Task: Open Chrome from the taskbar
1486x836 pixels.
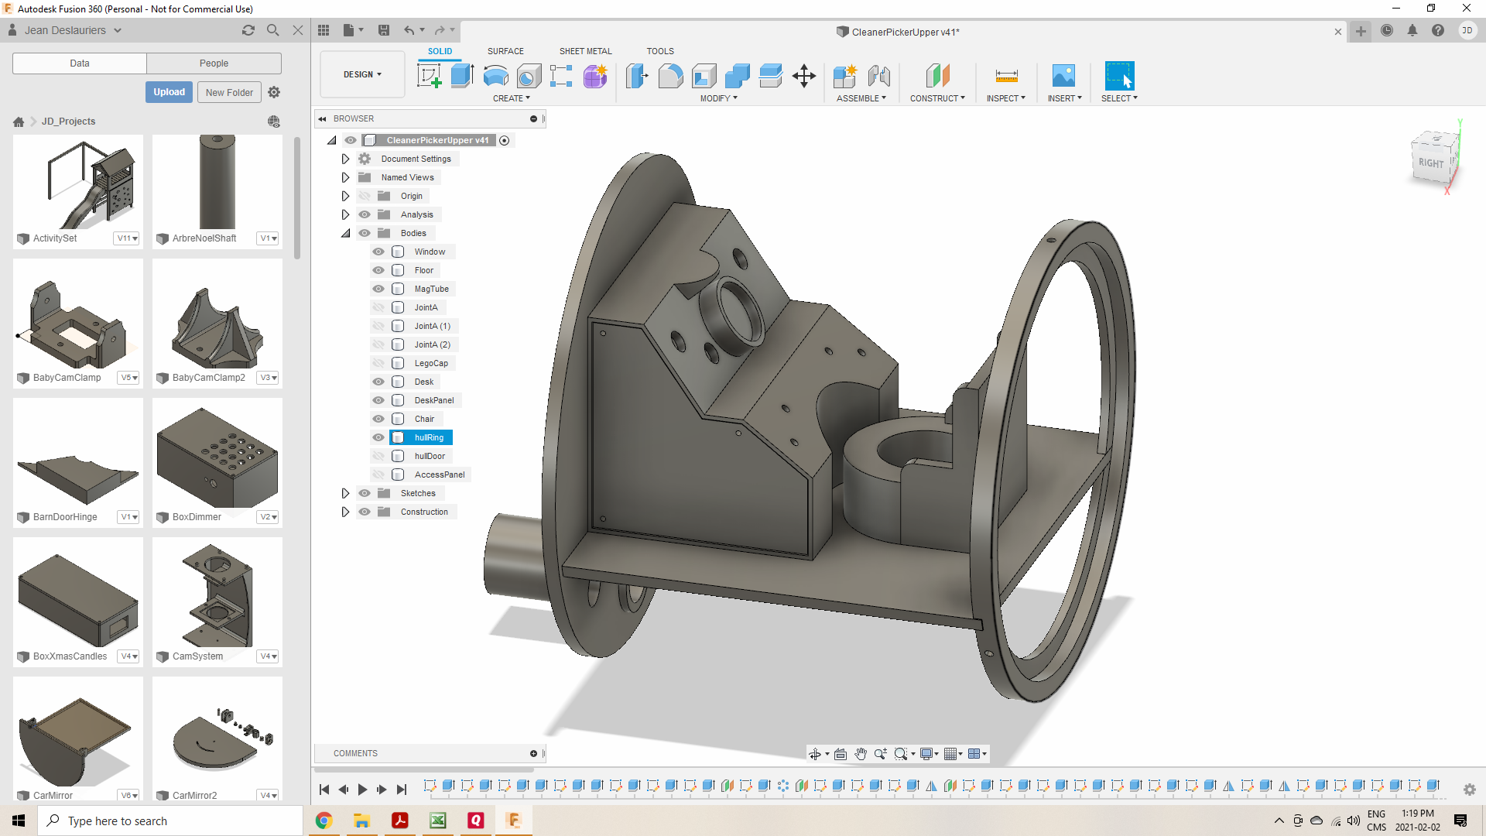Action: pyautogui.click(x=324, y=821)
